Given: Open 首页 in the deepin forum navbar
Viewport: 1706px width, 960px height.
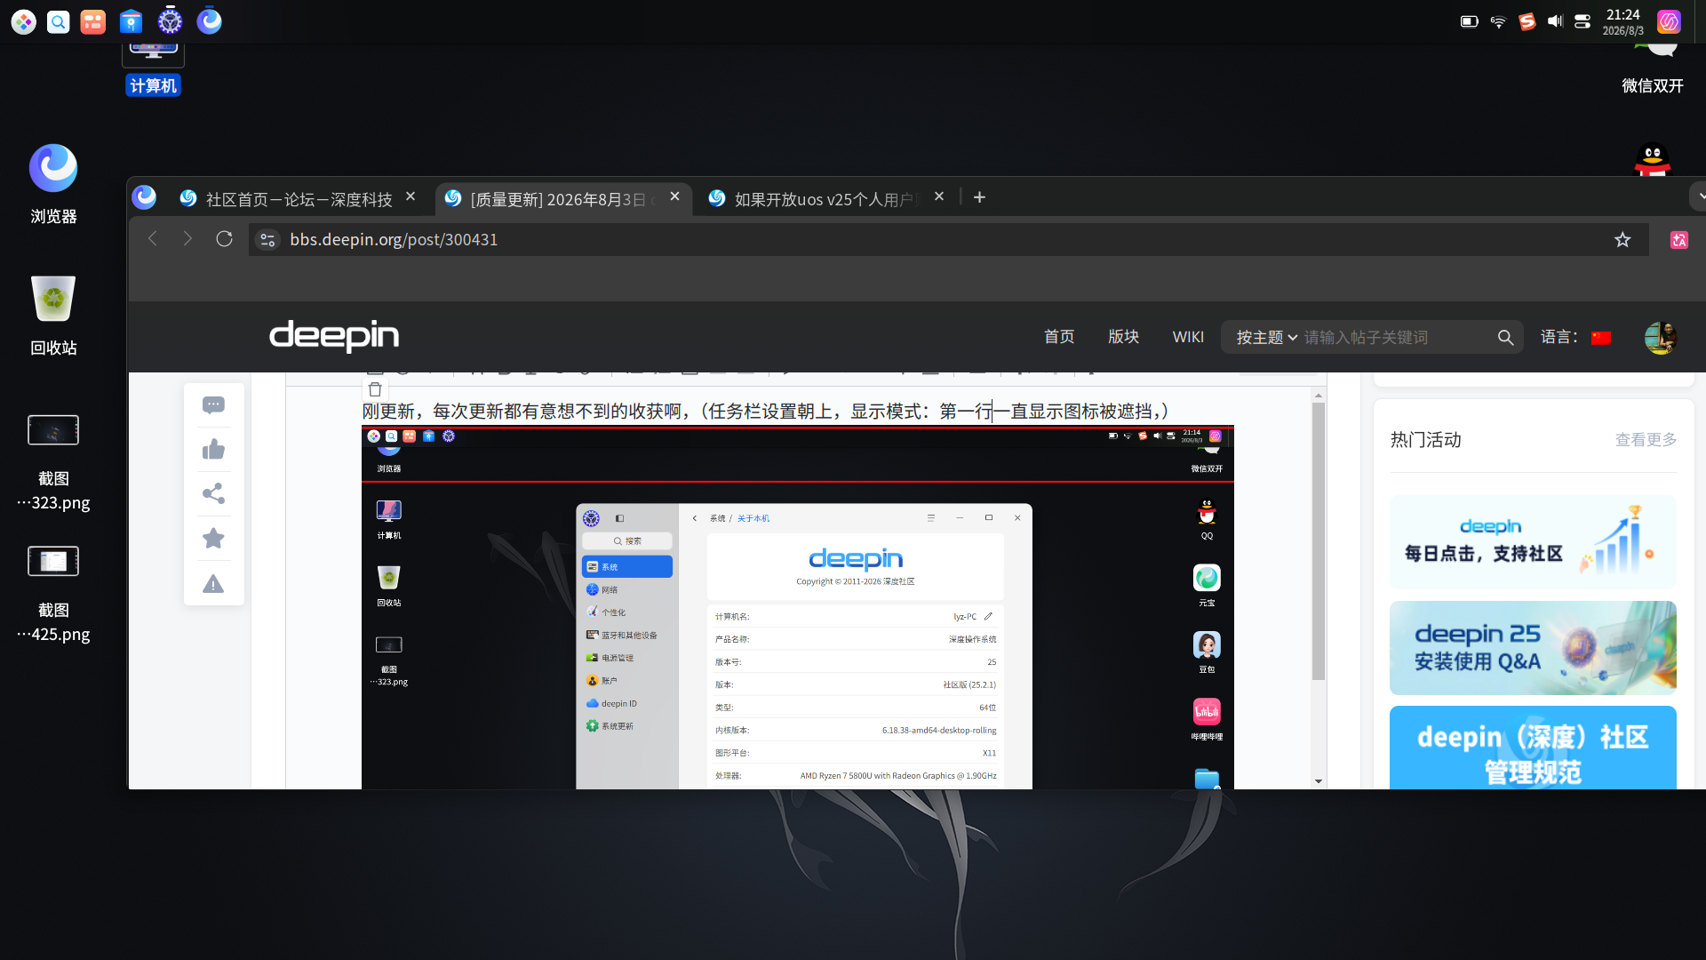Looking at the screenshot, I should coord(1059,337).
